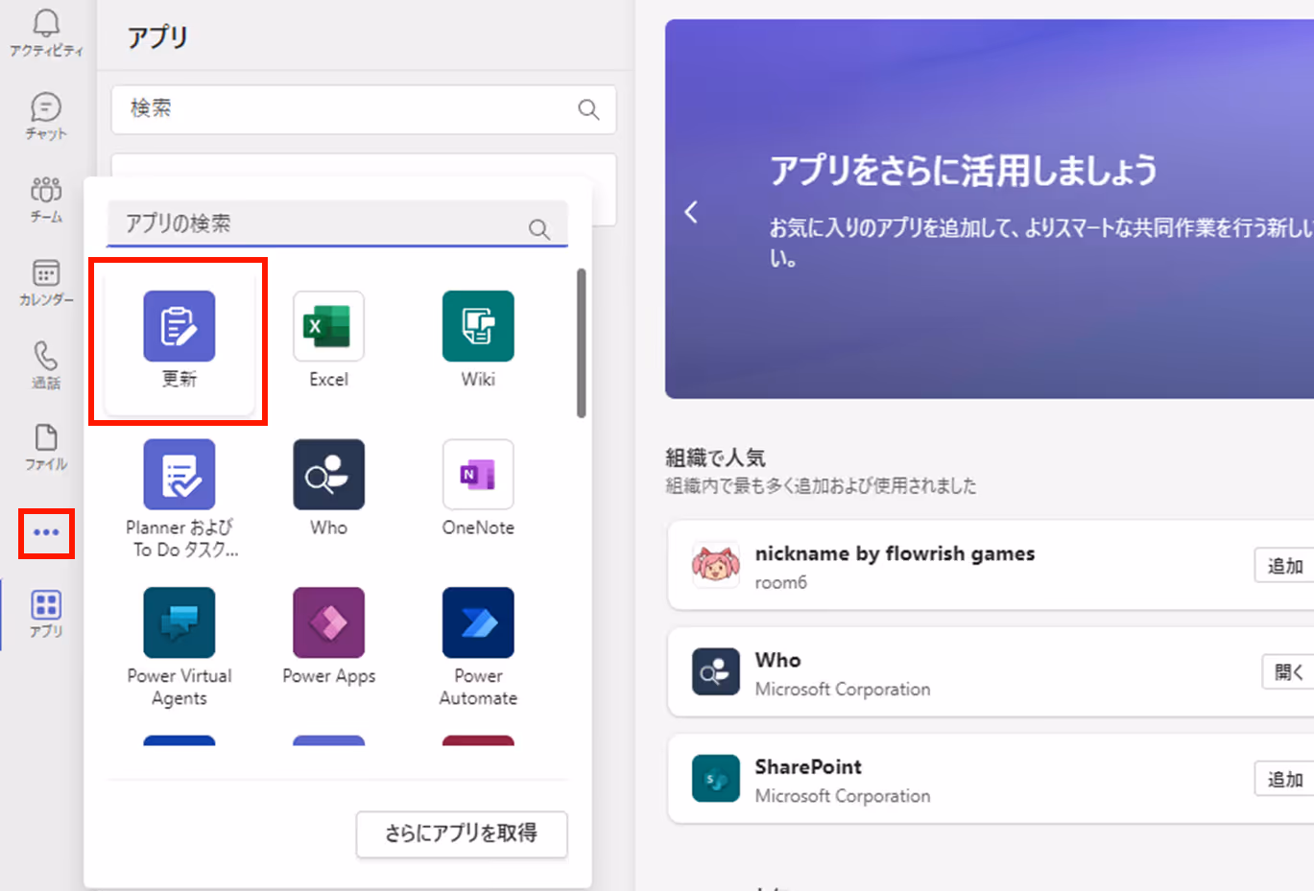The image size is (1314, 891).
Task: Click the app flyout scrollbar
Action: point(581,343)
